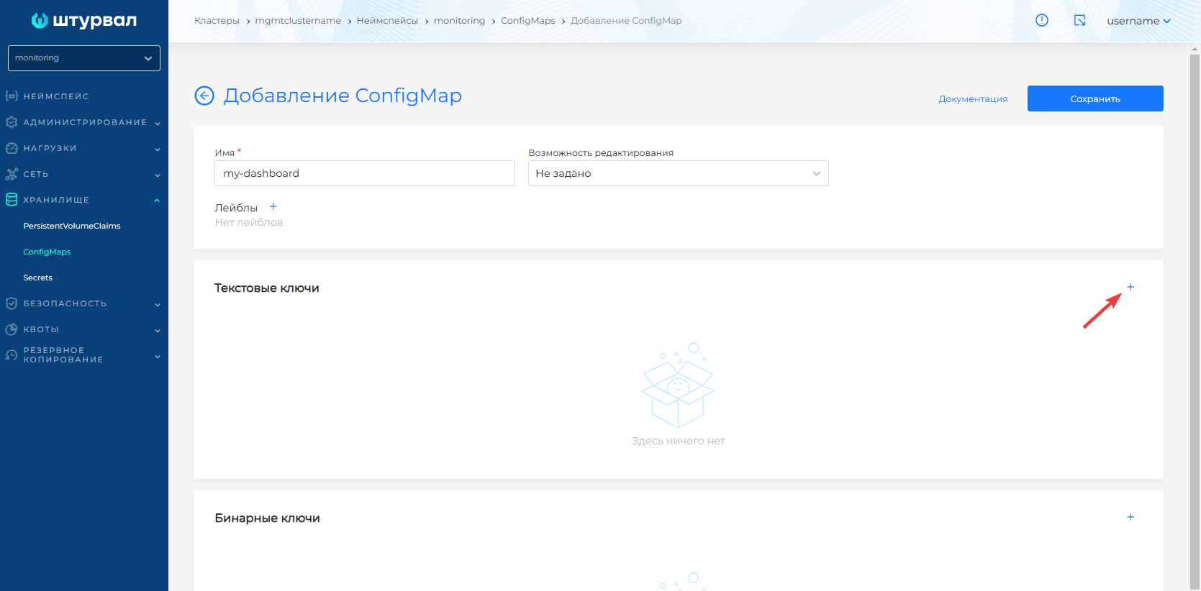Viewport: 1201px width, 591px height.
Task: Open the Неймспейс sidebar section
Action: pos(56,96)
